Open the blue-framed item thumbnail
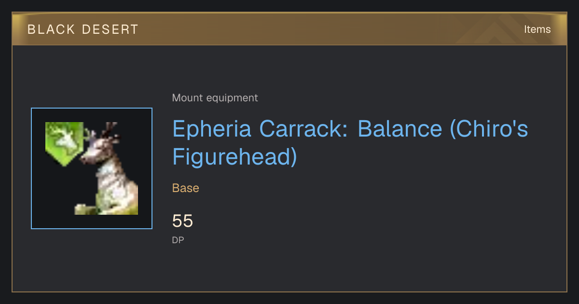The height and width of the screenshot is (304, 579). [92, 168]
